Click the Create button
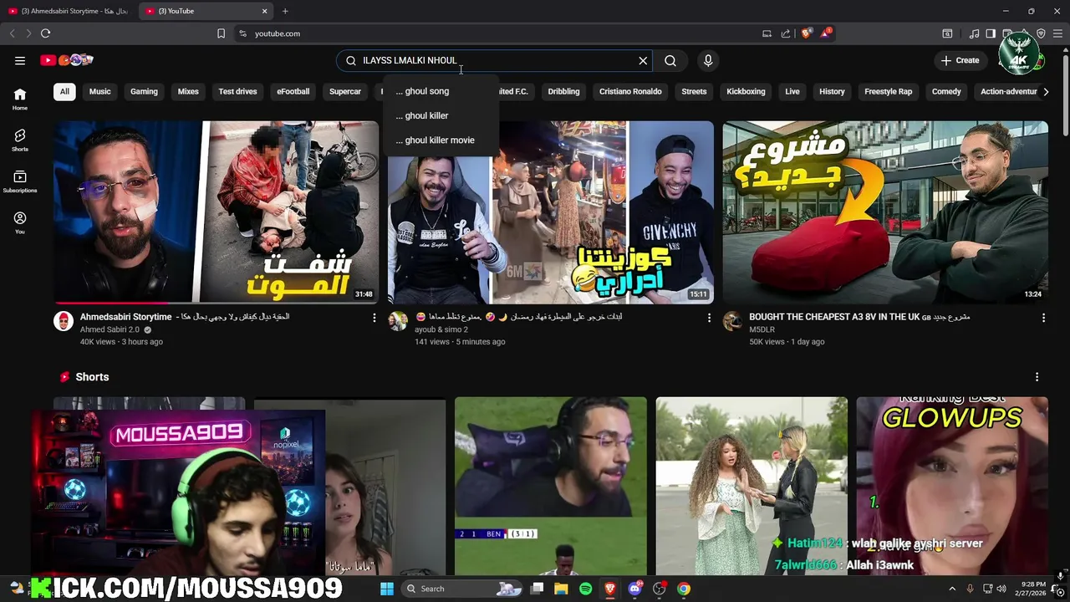 coord(960,60)
